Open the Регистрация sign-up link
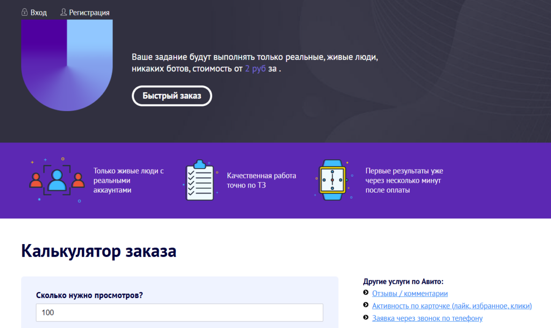Image resolution: width=551 pixels, height=328 pixels. 89,13
